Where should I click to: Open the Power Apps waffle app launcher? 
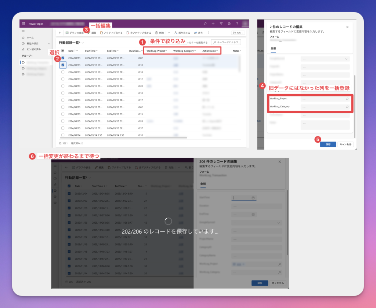click(23, 24)
